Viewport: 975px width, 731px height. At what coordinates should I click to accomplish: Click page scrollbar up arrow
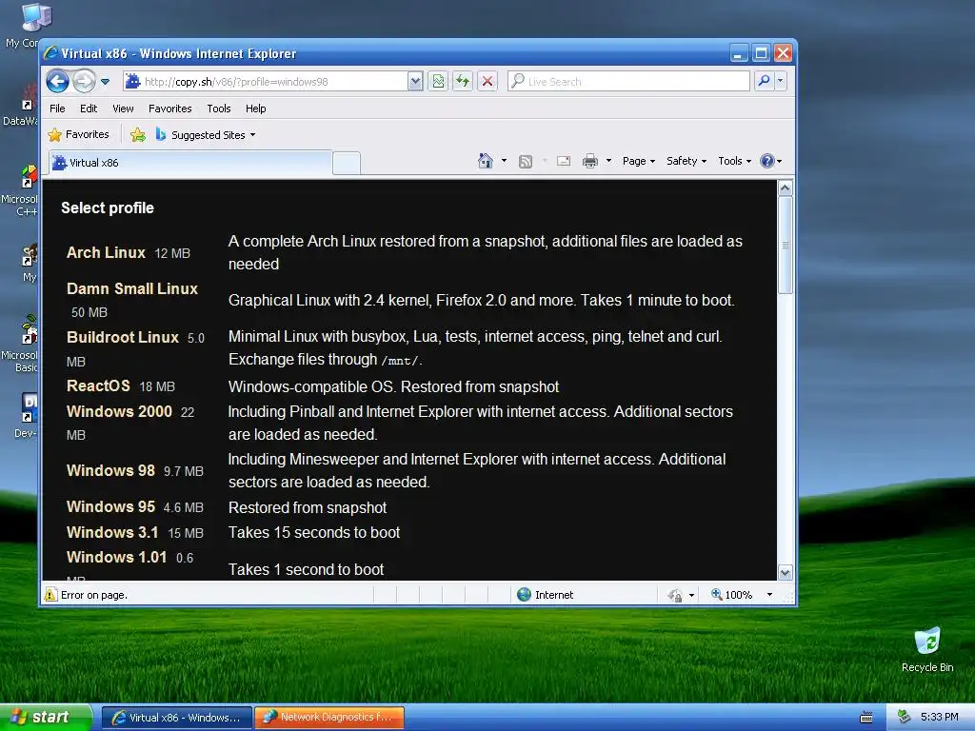coord(786,188)
